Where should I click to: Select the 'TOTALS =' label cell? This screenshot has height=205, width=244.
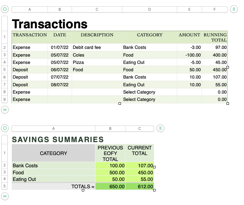(x=53, y=186)
